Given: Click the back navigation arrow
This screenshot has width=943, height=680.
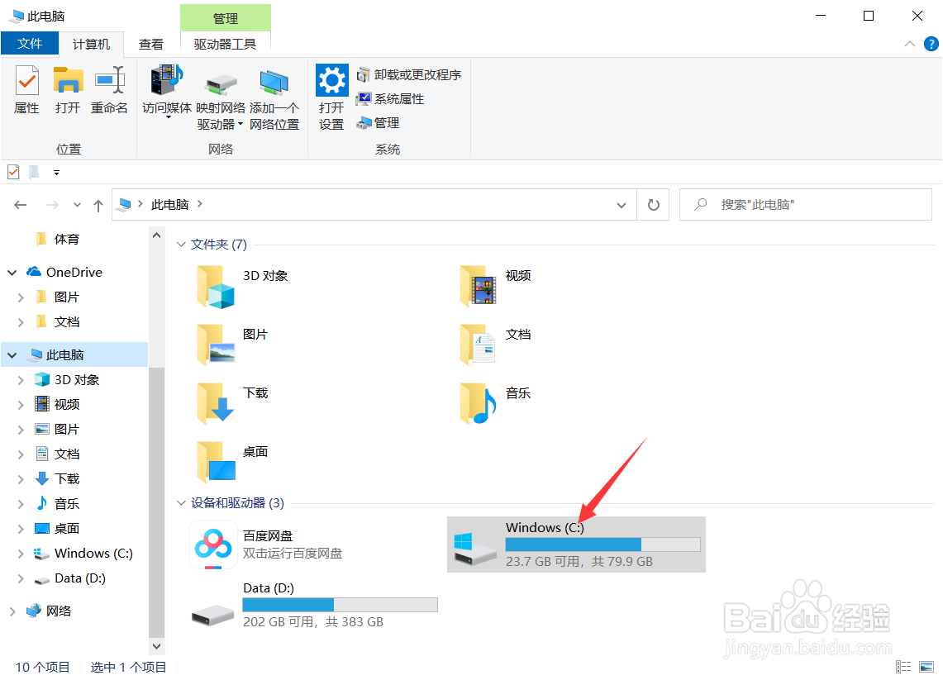Looking at the screenshot, I should click(x=20, y=204).
